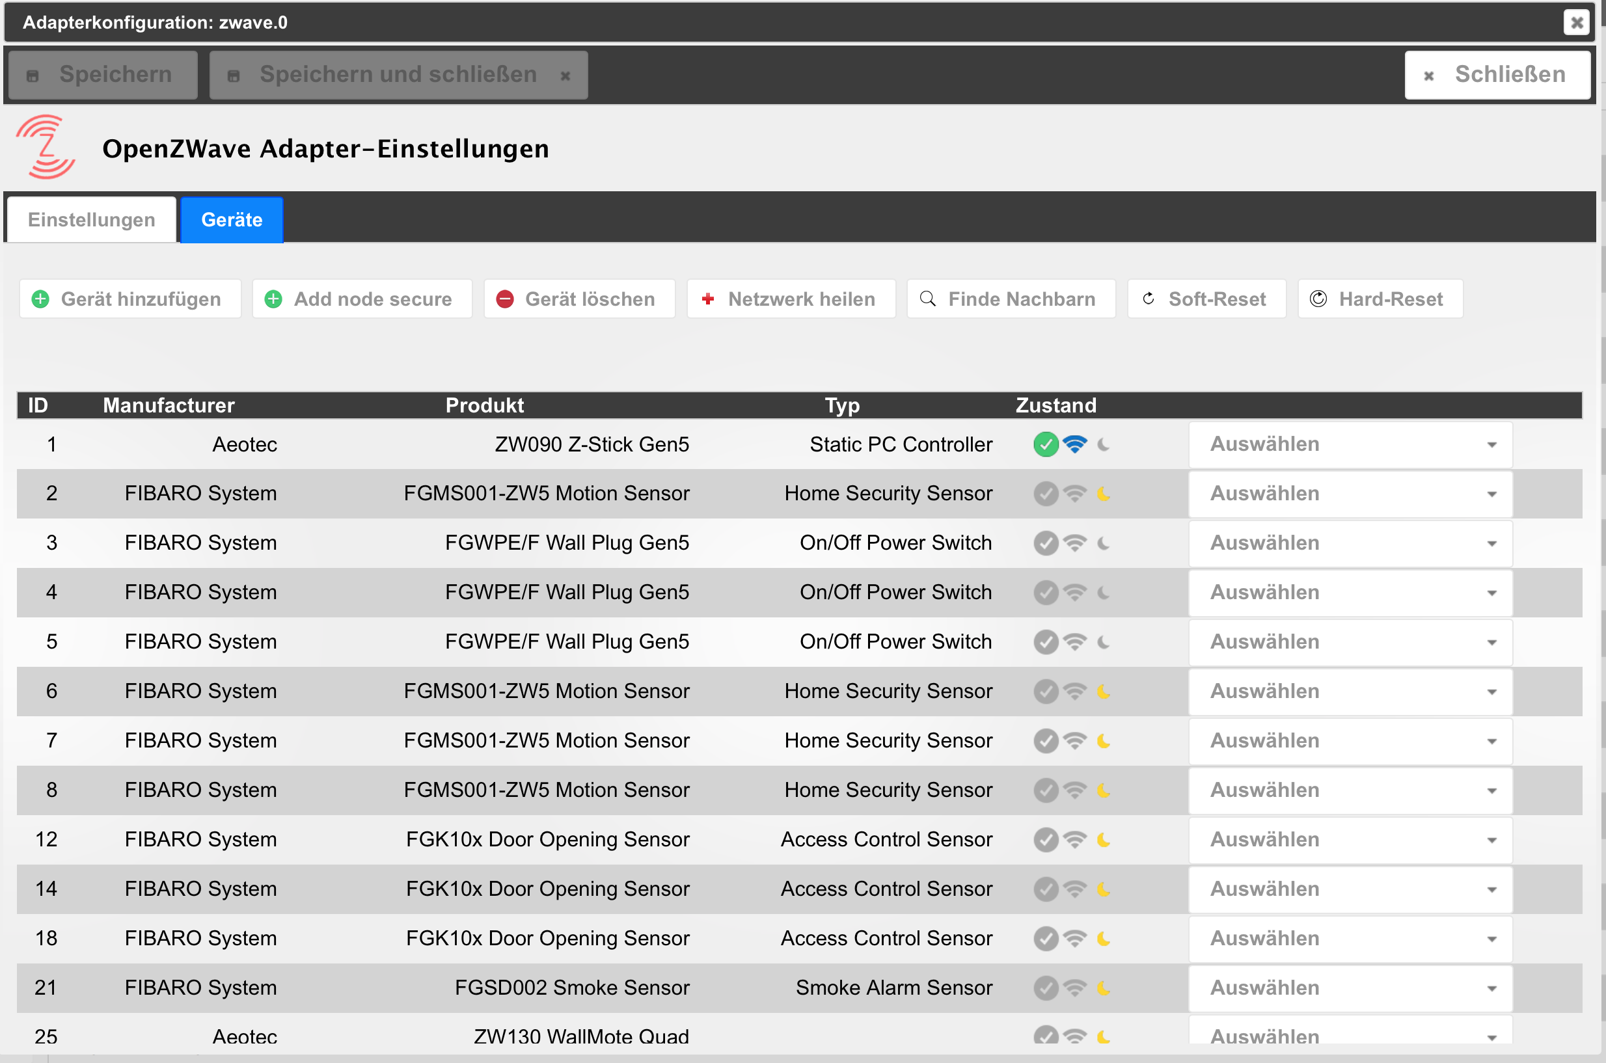Click the Schließen button

(x=1496, y=75)
